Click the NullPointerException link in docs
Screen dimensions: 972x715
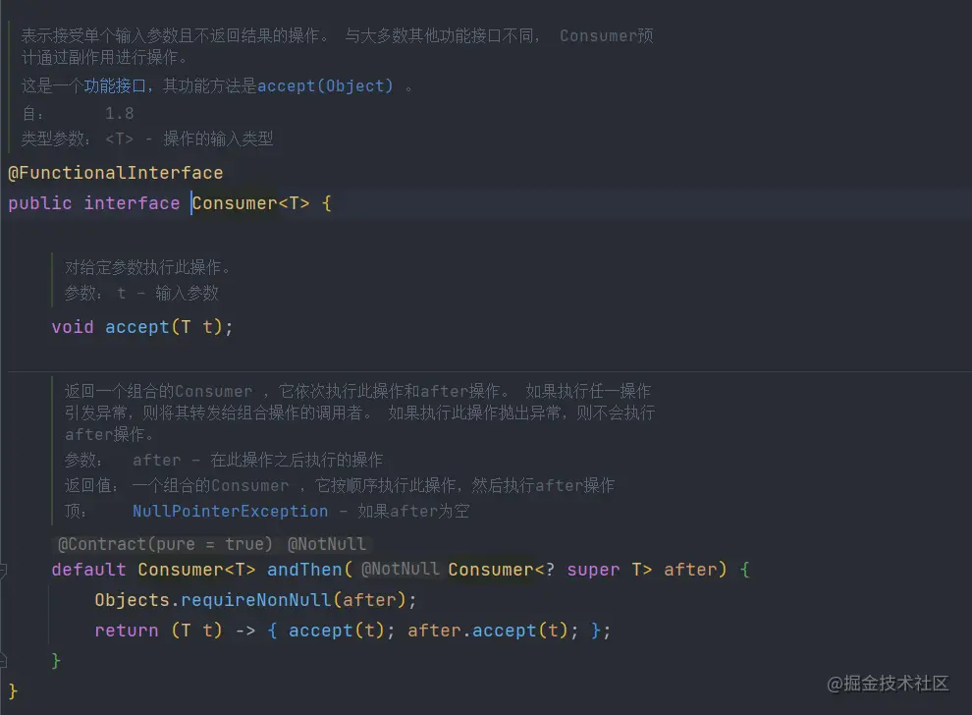tap(230, 512)
